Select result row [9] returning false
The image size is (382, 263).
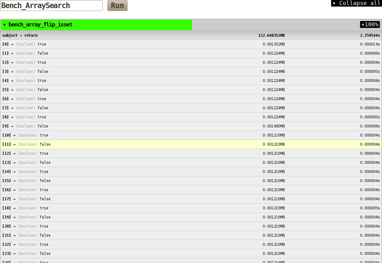25,126
